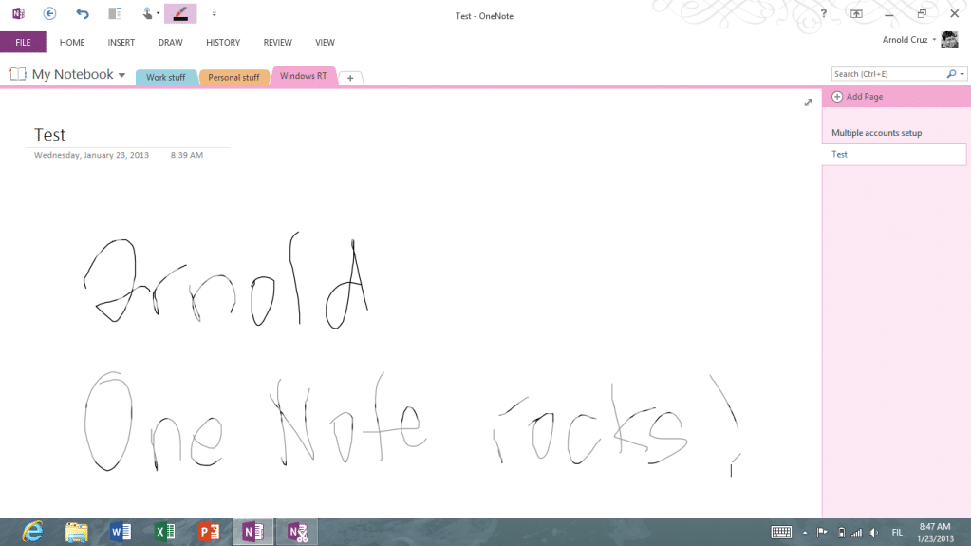
Task: Select the Work stuff section tab
Action: click(165, 77)
